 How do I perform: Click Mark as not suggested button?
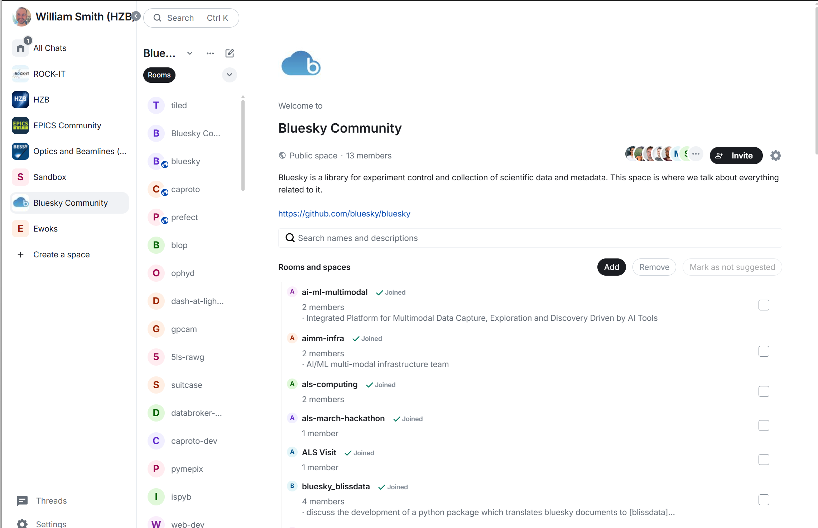[x=732, y=267]
